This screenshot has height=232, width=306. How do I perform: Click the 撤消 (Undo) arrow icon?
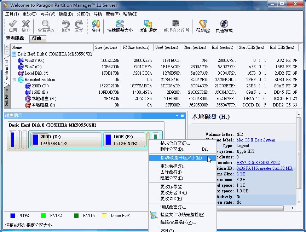click(x=66, y=24)
